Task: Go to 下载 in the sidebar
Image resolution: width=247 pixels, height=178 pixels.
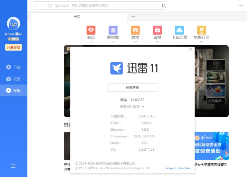Action: click(x=14, y=67)
